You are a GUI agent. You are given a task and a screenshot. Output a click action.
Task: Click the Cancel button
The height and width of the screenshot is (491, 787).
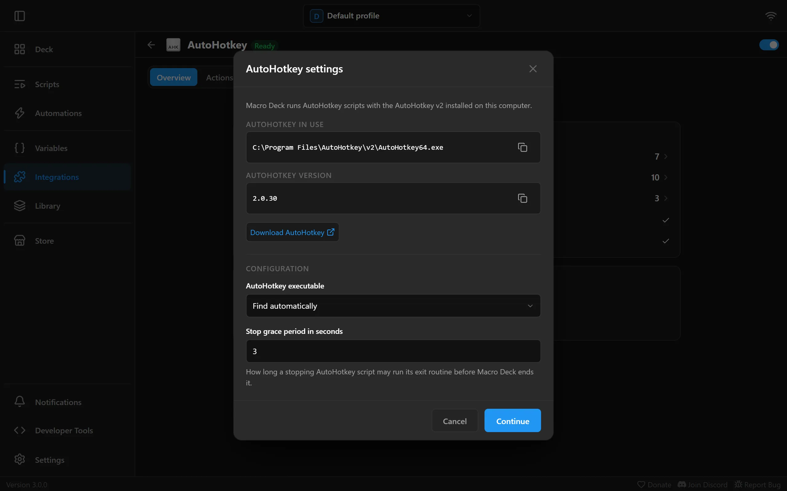tap(455, 420)
